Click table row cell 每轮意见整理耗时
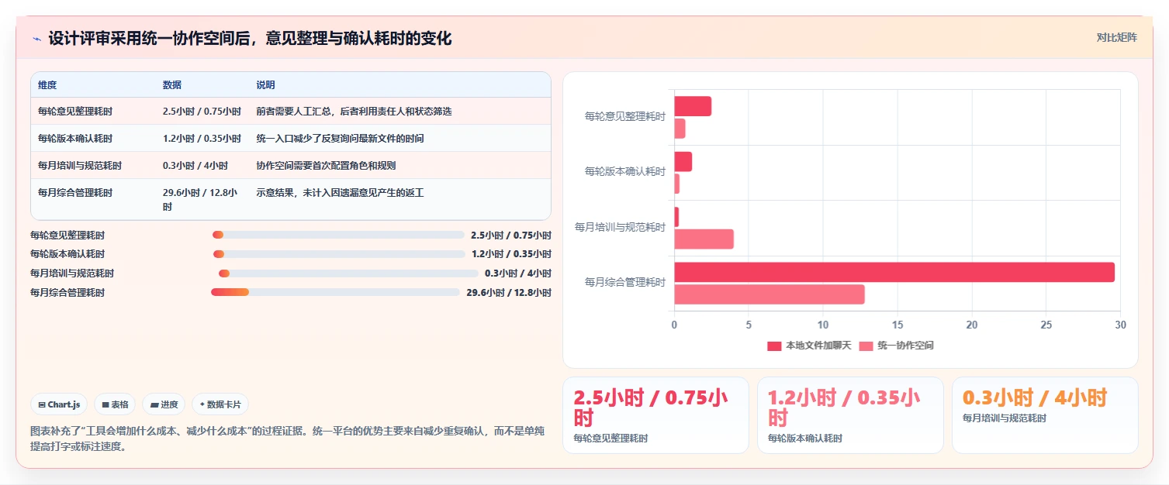 click(75, 112)
